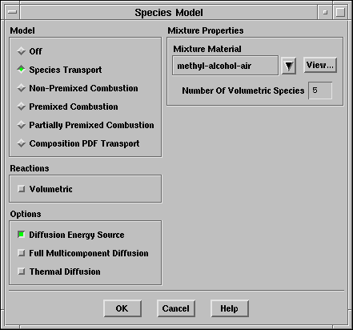Click the methyl-alcohol-air material field

pos(225,66)
